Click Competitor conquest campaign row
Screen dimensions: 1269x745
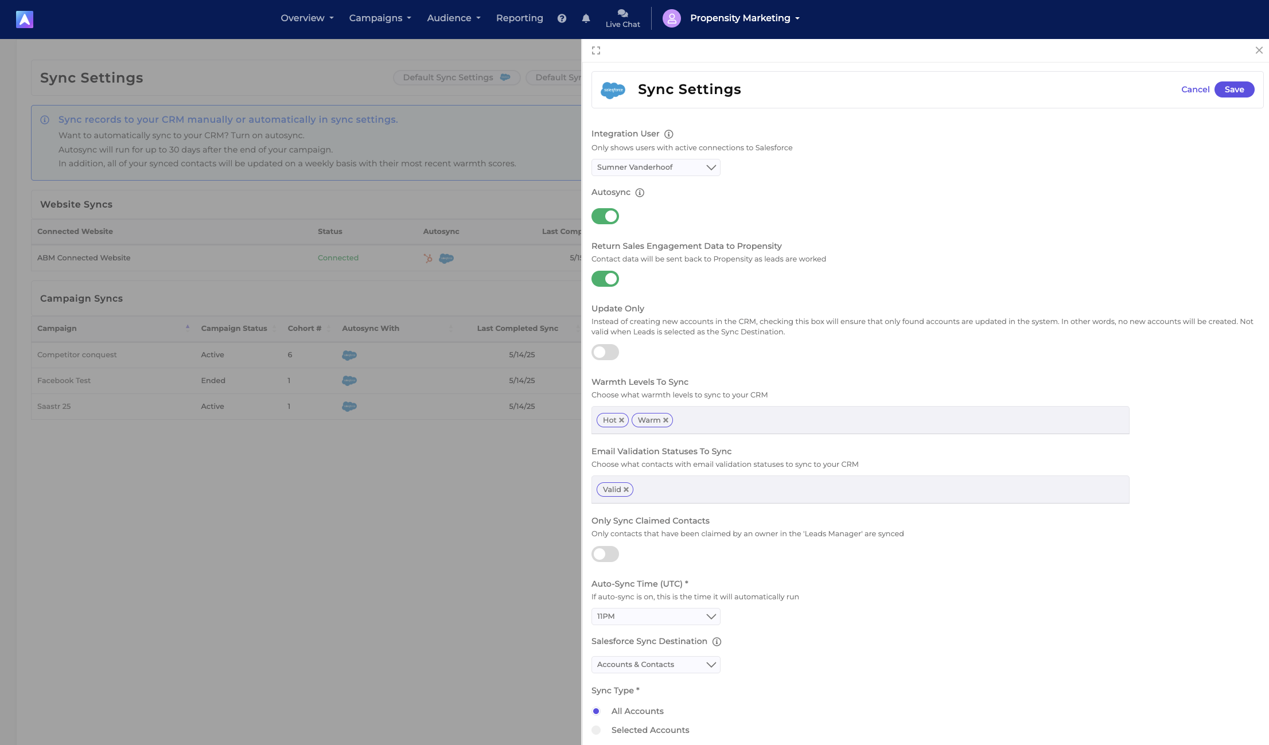tap(306, 355)
